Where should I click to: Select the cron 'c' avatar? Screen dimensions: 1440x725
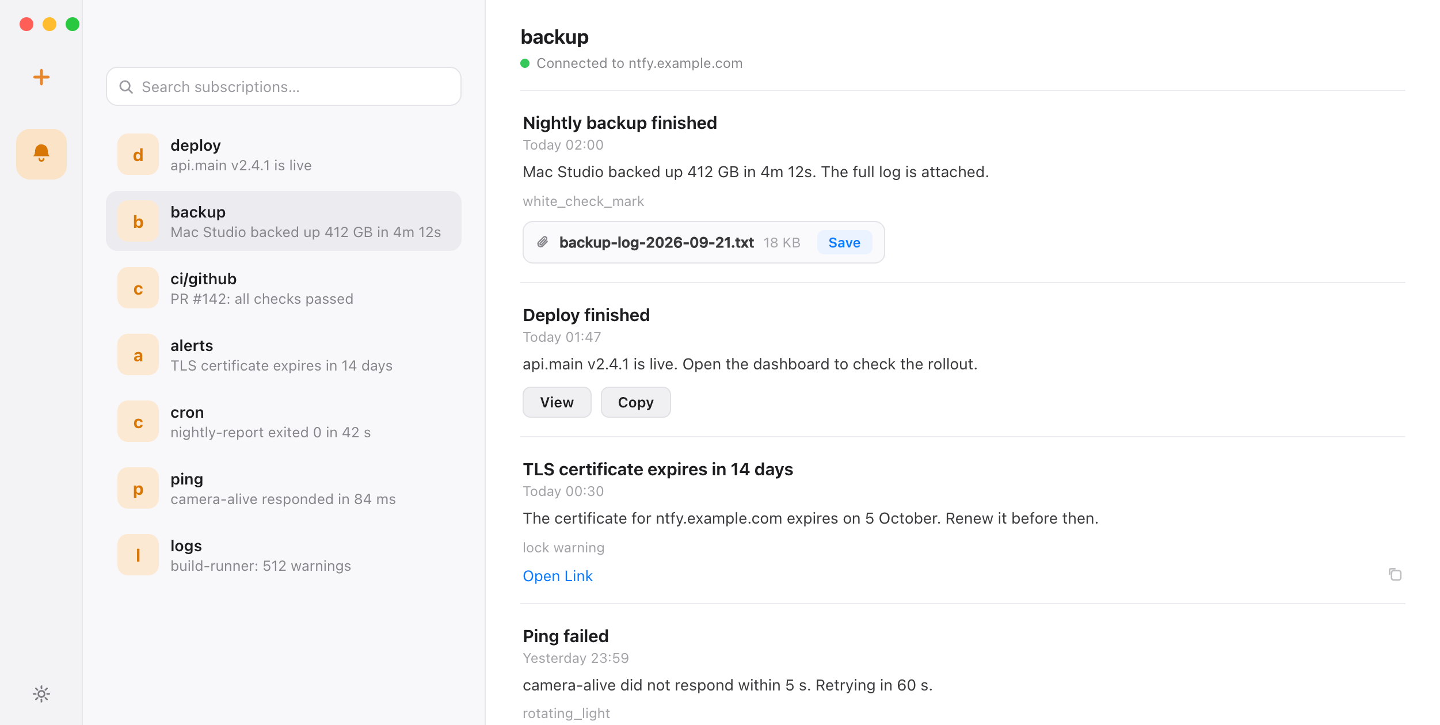(138, 421)
